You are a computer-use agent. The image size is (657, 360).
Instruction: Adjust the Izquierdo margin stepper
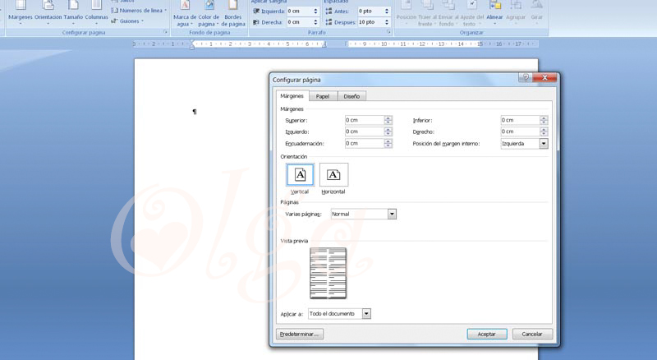coord(388,132)
